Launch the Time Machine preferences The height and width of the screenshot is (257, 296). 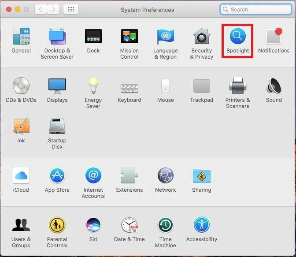pyautogui.click(x=165, y=226)
